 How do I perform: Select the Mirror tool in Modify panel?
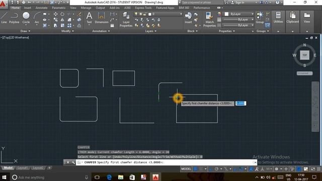click(x=62, y=20)
